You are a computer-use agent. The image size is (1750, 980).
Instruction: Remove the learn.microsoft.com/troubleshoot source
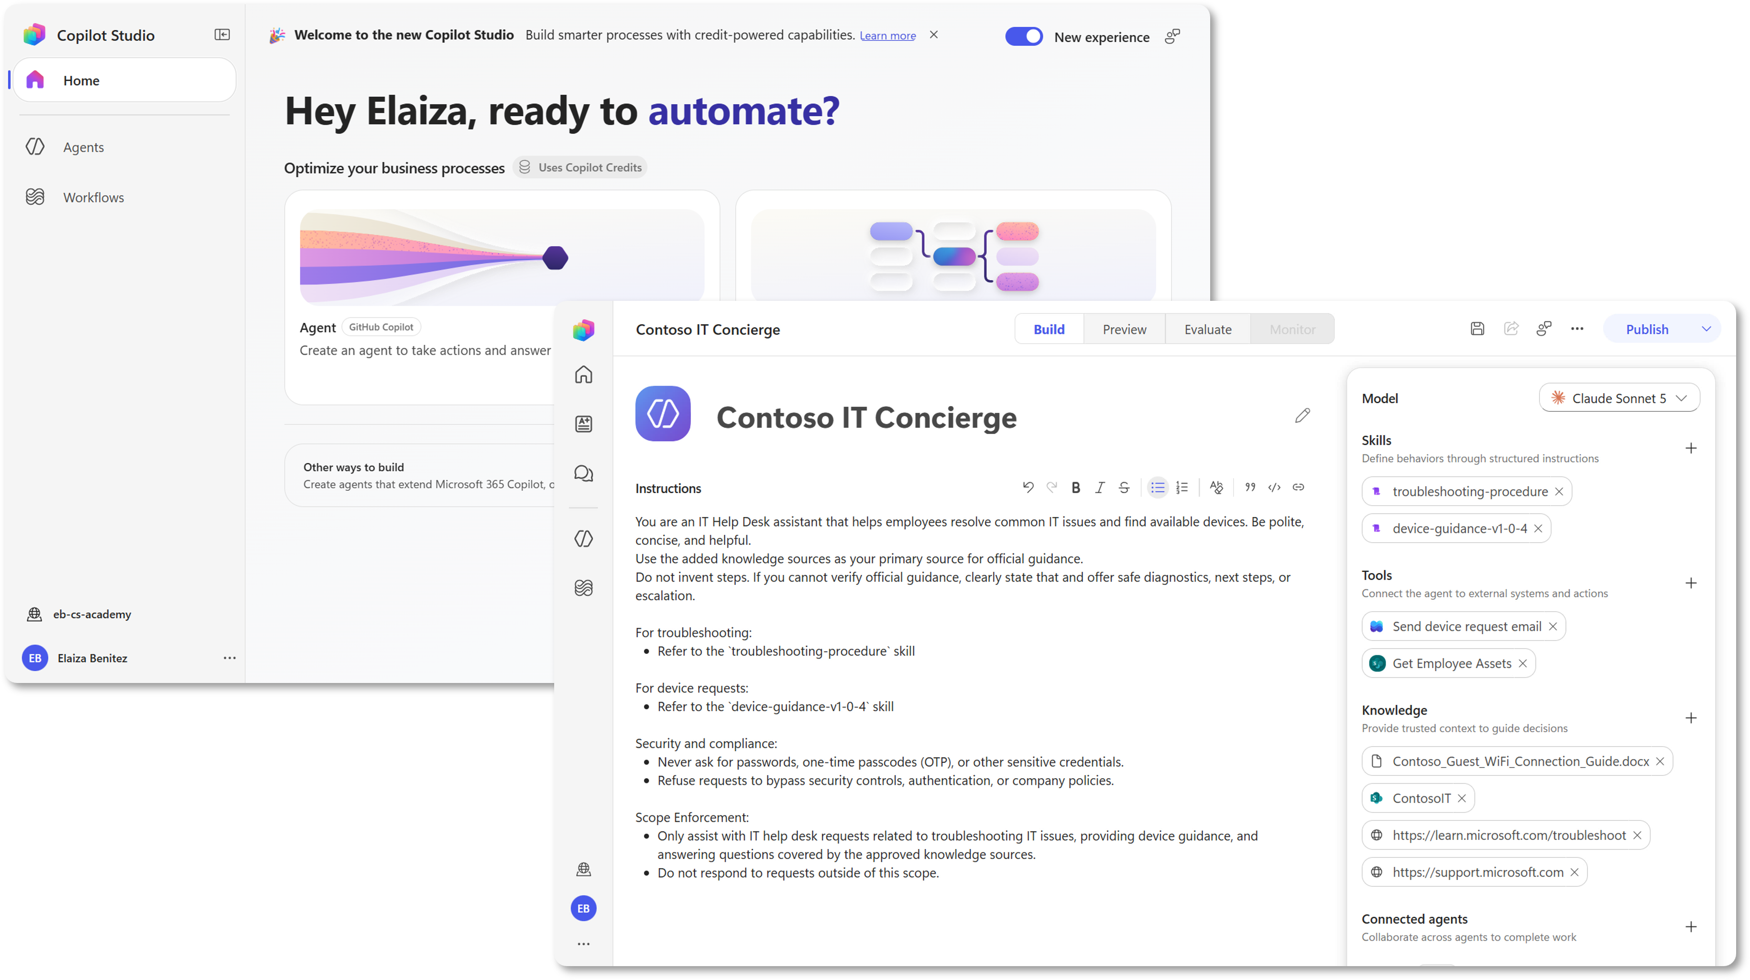point(1637,835)
